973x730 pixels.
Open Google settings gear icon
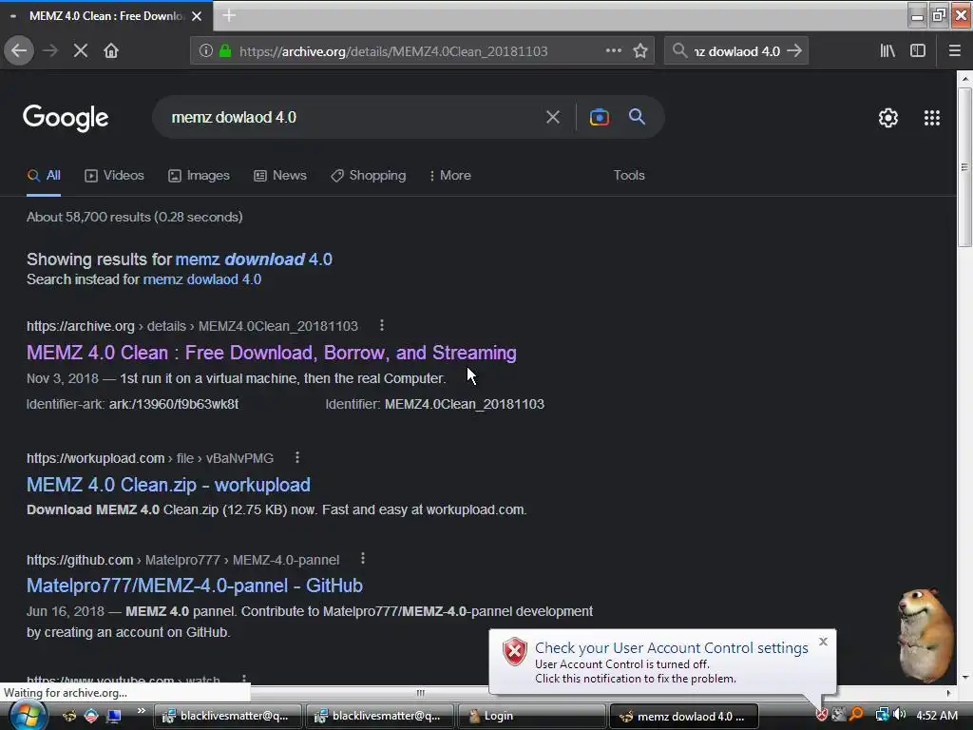[888, 117]
